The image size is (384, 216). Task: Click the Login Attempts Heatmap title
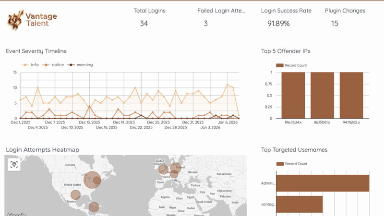pos(43,150)
